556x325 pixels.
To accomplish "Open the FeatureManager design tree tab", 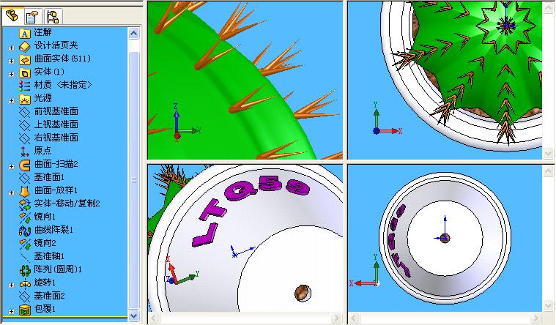I will (x=12, y=16).
